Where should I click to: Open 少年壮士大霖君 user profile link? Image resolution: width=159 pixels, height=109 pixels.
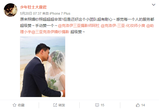33,7
